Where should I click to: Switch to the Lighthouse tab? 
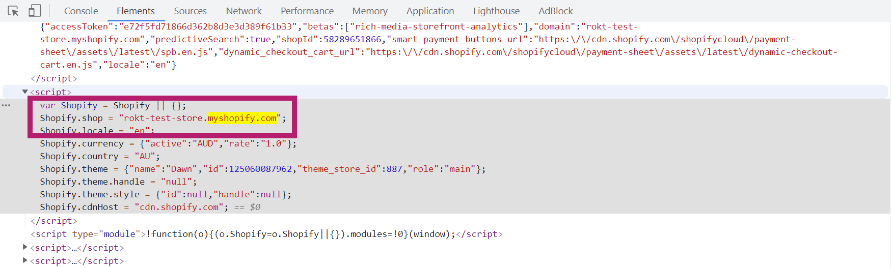click(496, 11)
